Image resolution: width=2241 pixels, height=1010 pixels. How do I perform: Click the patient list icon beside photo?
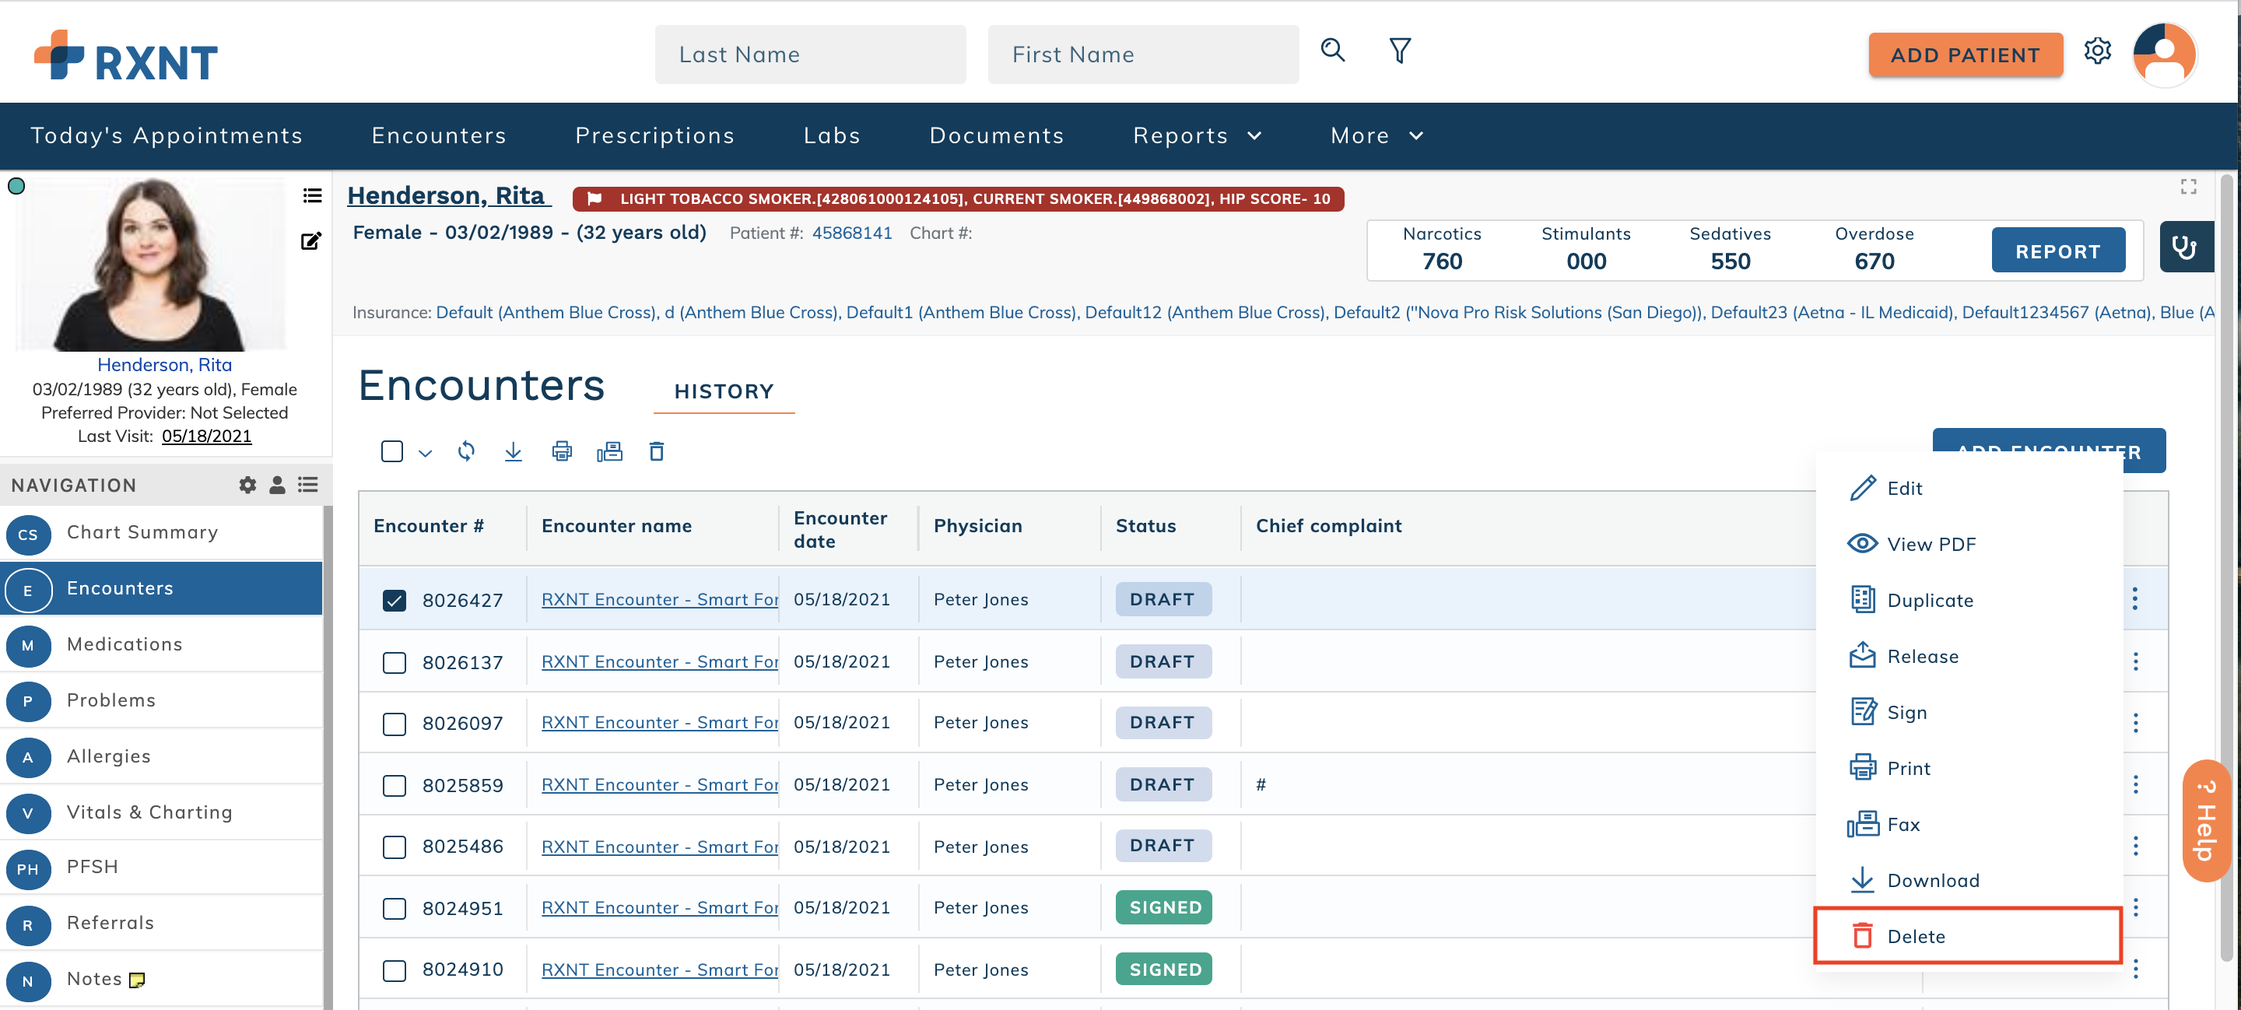311,196
